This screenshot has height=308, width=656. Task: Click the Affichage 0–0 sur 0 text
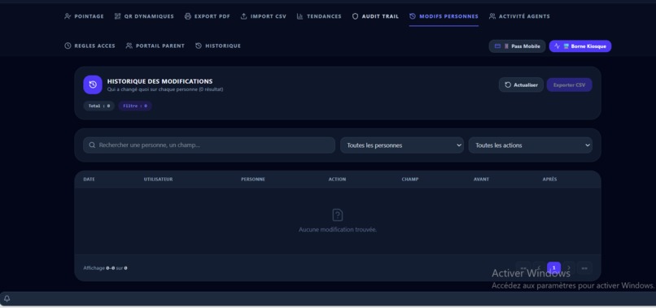pos(106,268)
